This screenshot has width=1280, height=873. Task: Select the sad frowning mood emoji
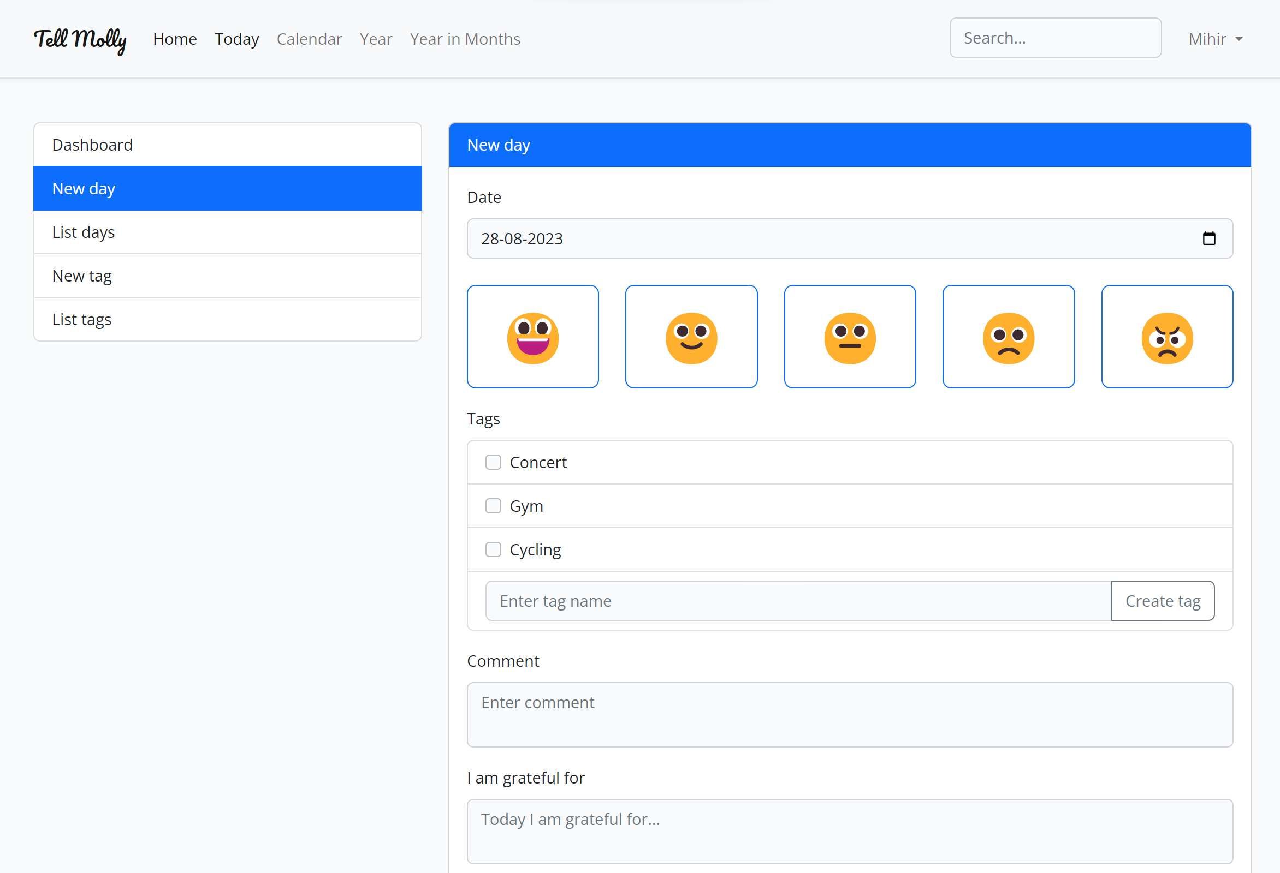coord(1009,337)
